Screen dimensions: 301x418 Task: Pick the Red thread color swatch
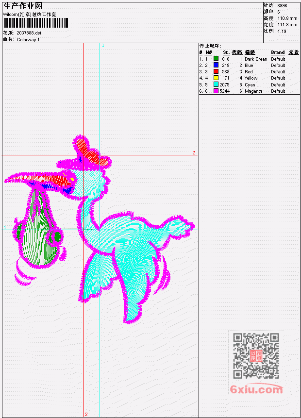tap(216, 71)
